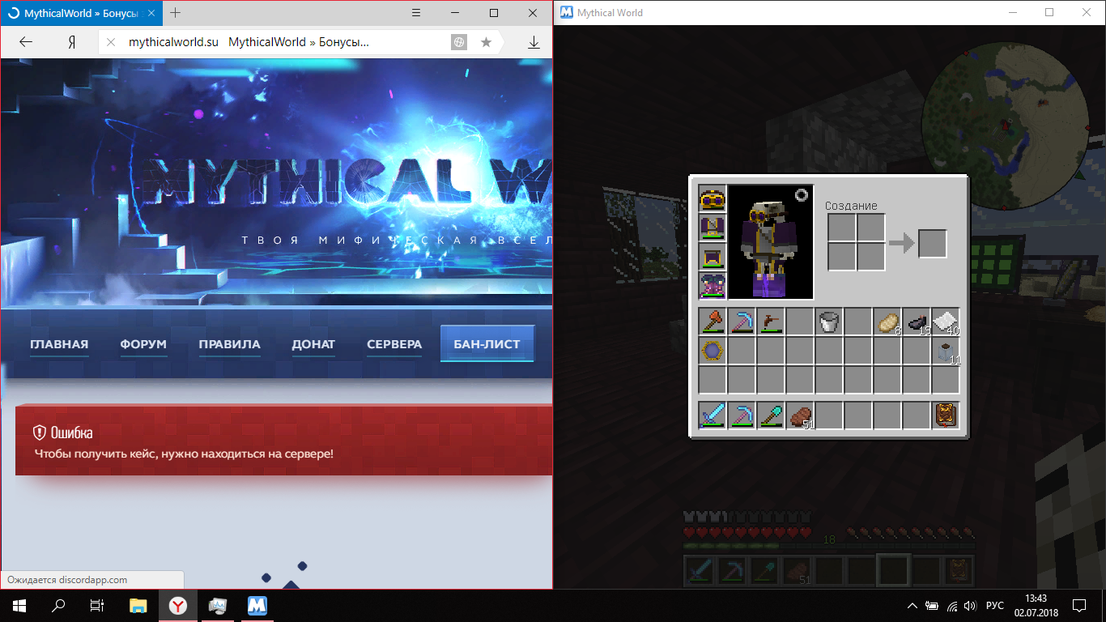Switch to the MythicalWorld » Бонусы tab
The height and width of the screenshot is (622, 1106).
tap(81, 13)
